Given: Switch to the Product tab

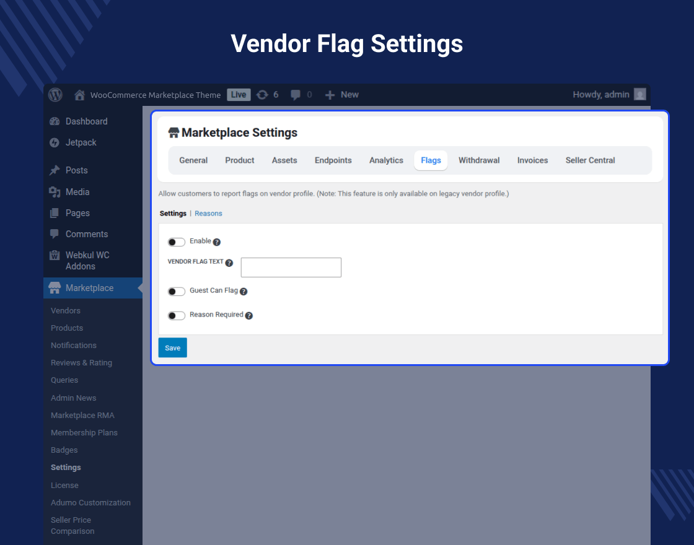Looking at the screenshot, I should pos(239,160).
